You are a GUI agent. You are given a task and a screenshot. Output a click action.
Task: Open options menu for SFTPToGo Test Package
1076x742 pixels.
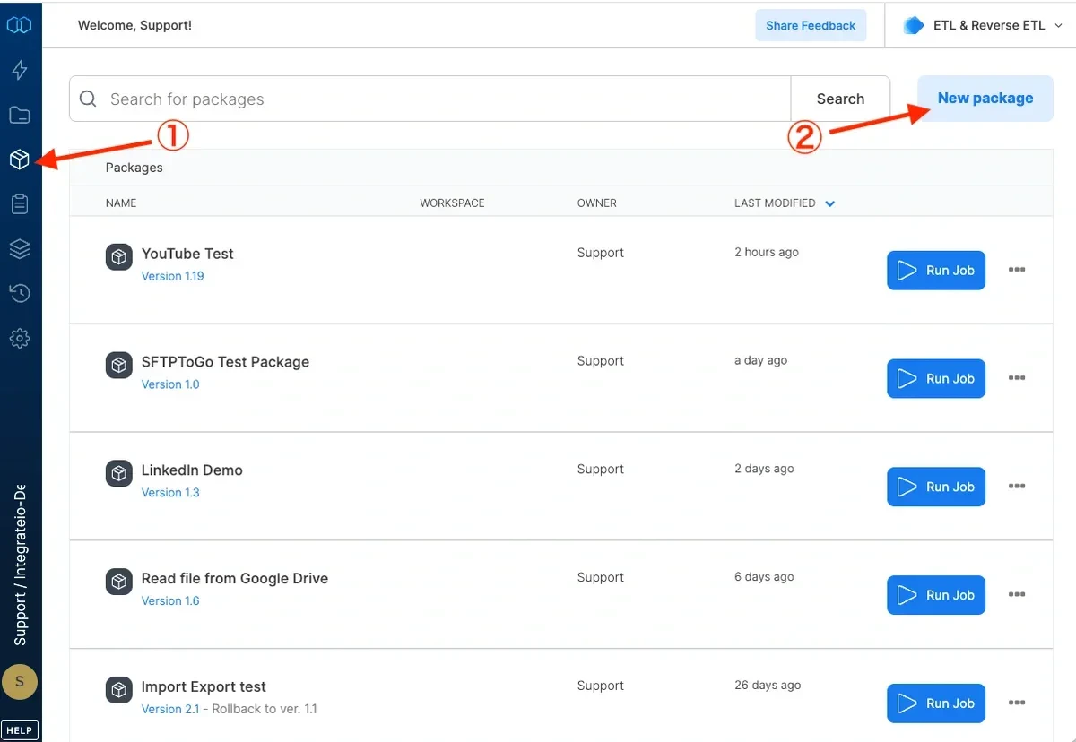coord(1017,378)
